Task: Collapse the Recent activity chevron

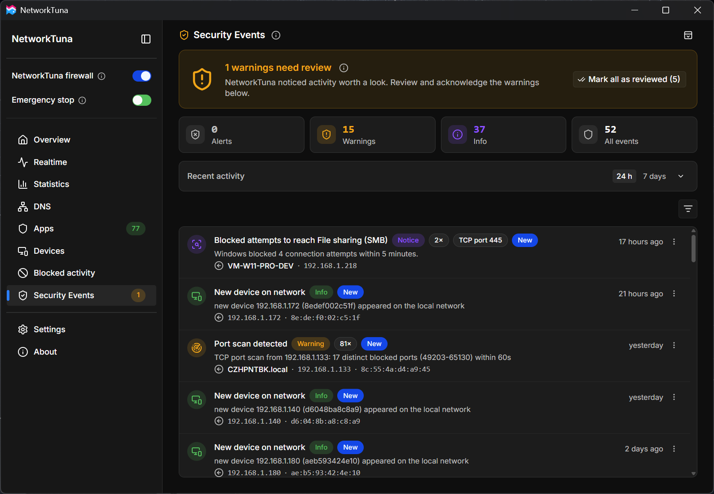Action: [681, 176]
